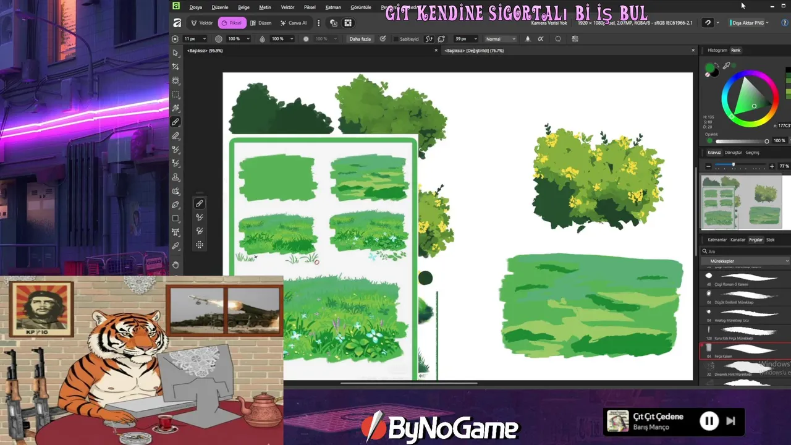The height and width of the screenshot is (445, 791).
Task: Close the first Başlıksız document tab
Action: click(x=436, y=51)
